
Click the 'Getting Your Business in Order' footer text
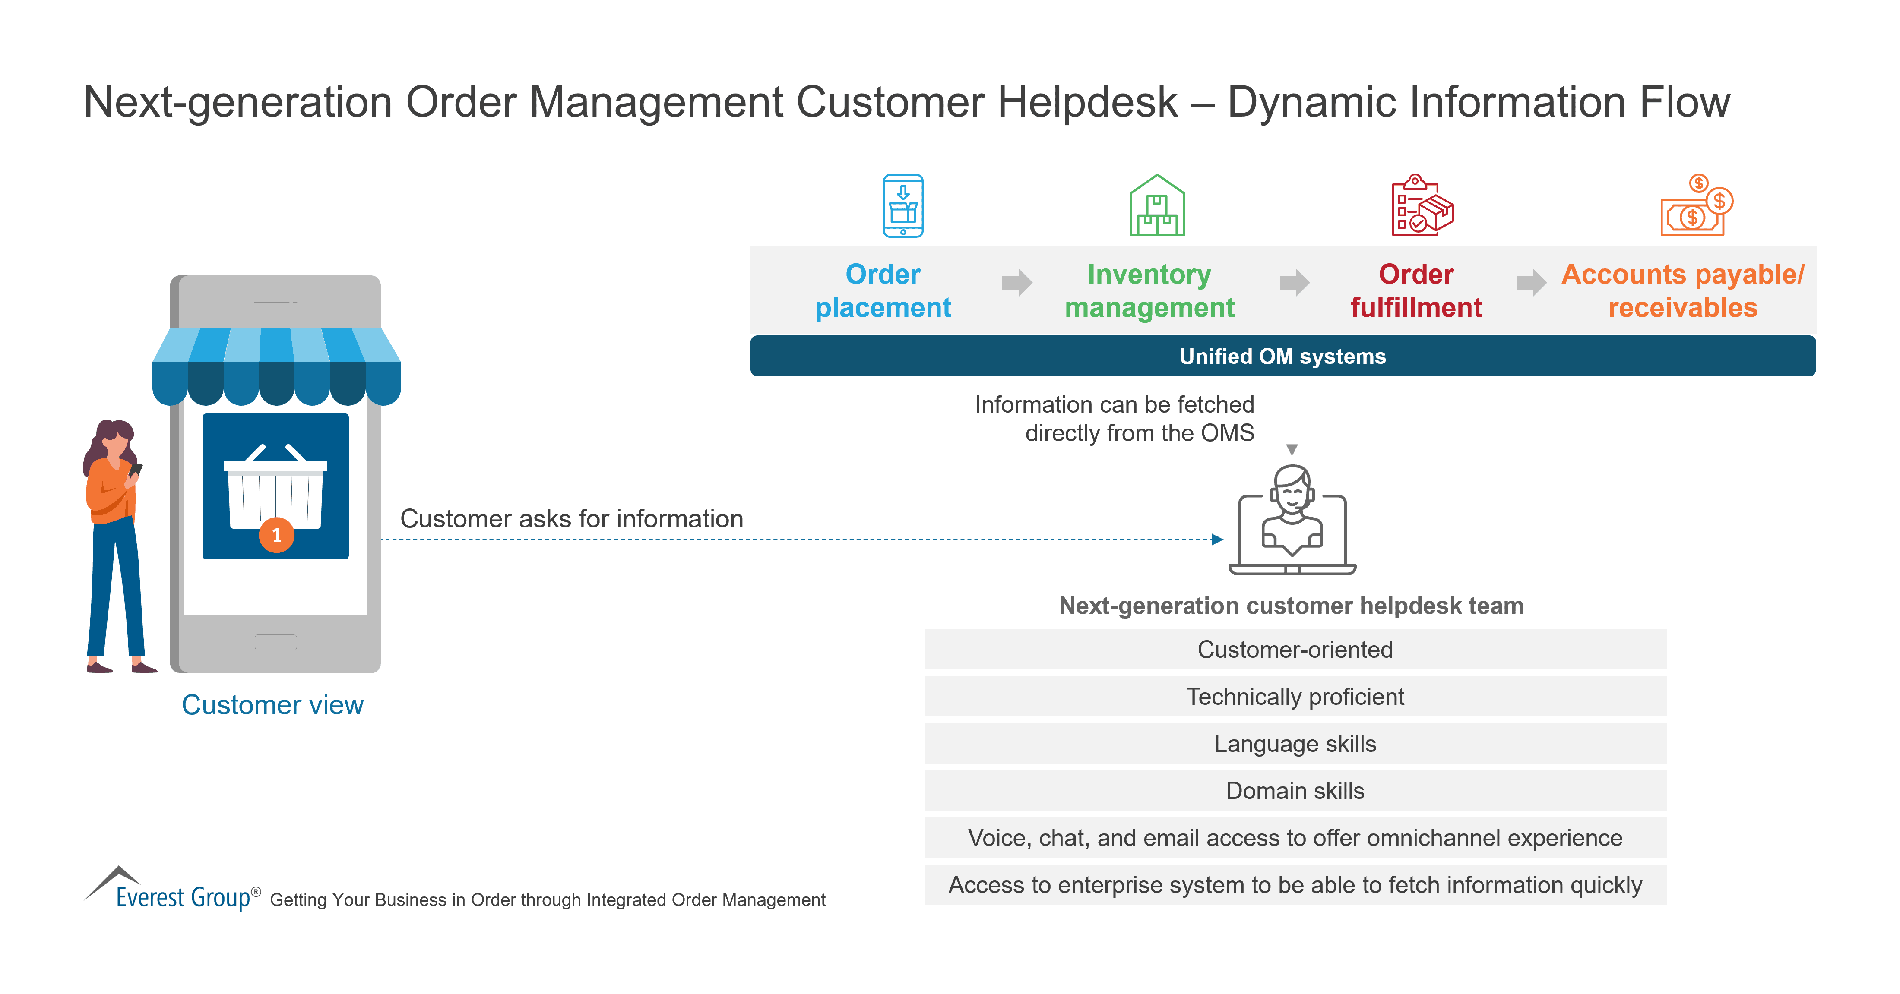(547, 900)
